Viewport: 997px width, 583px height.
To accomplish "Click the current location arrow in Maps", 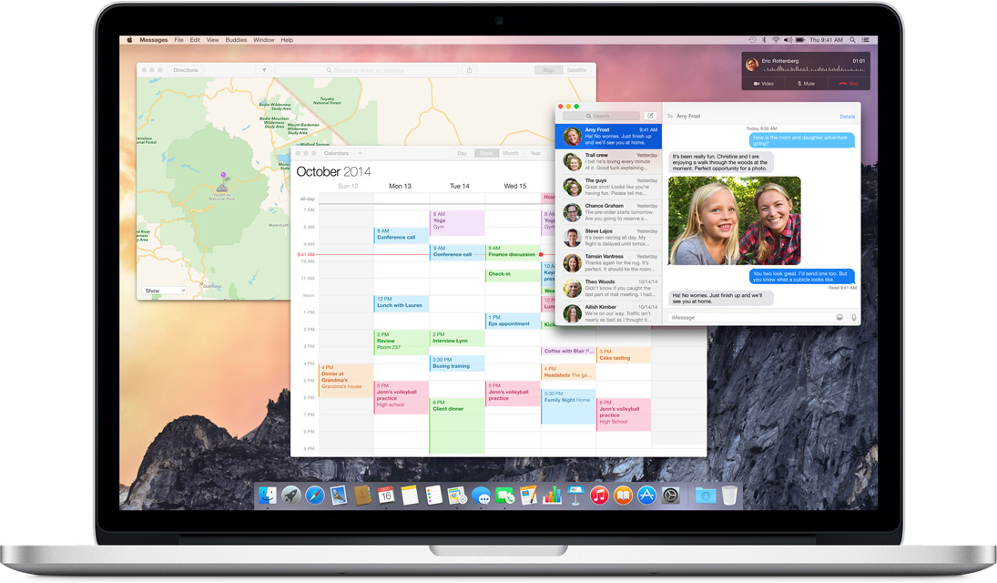I will (x=264, y=70).
